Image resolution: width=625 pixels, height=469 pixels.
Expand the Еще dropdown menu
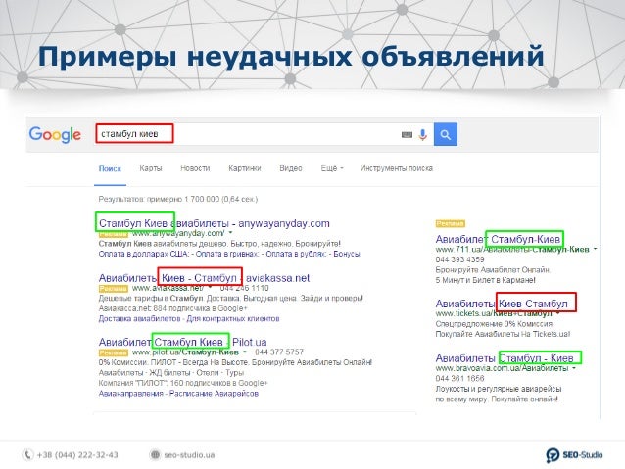click(x=332, y=168)
